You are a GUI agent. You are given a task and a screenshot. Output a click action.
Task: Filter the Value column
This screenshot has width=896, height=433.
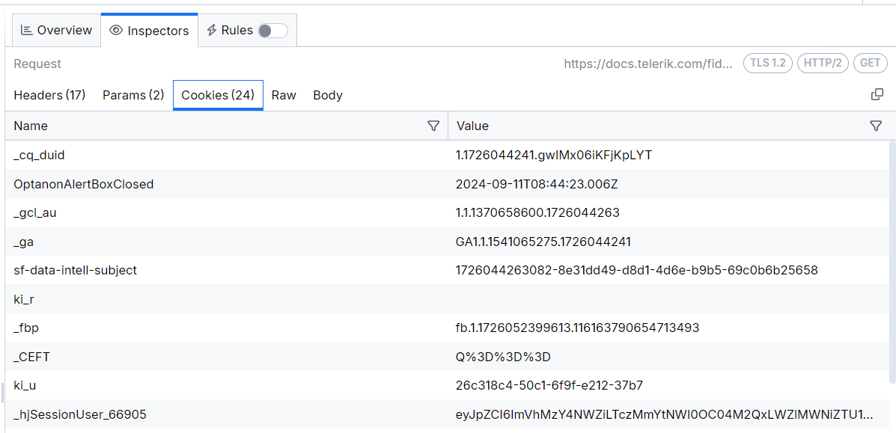[x=876, y=126]
